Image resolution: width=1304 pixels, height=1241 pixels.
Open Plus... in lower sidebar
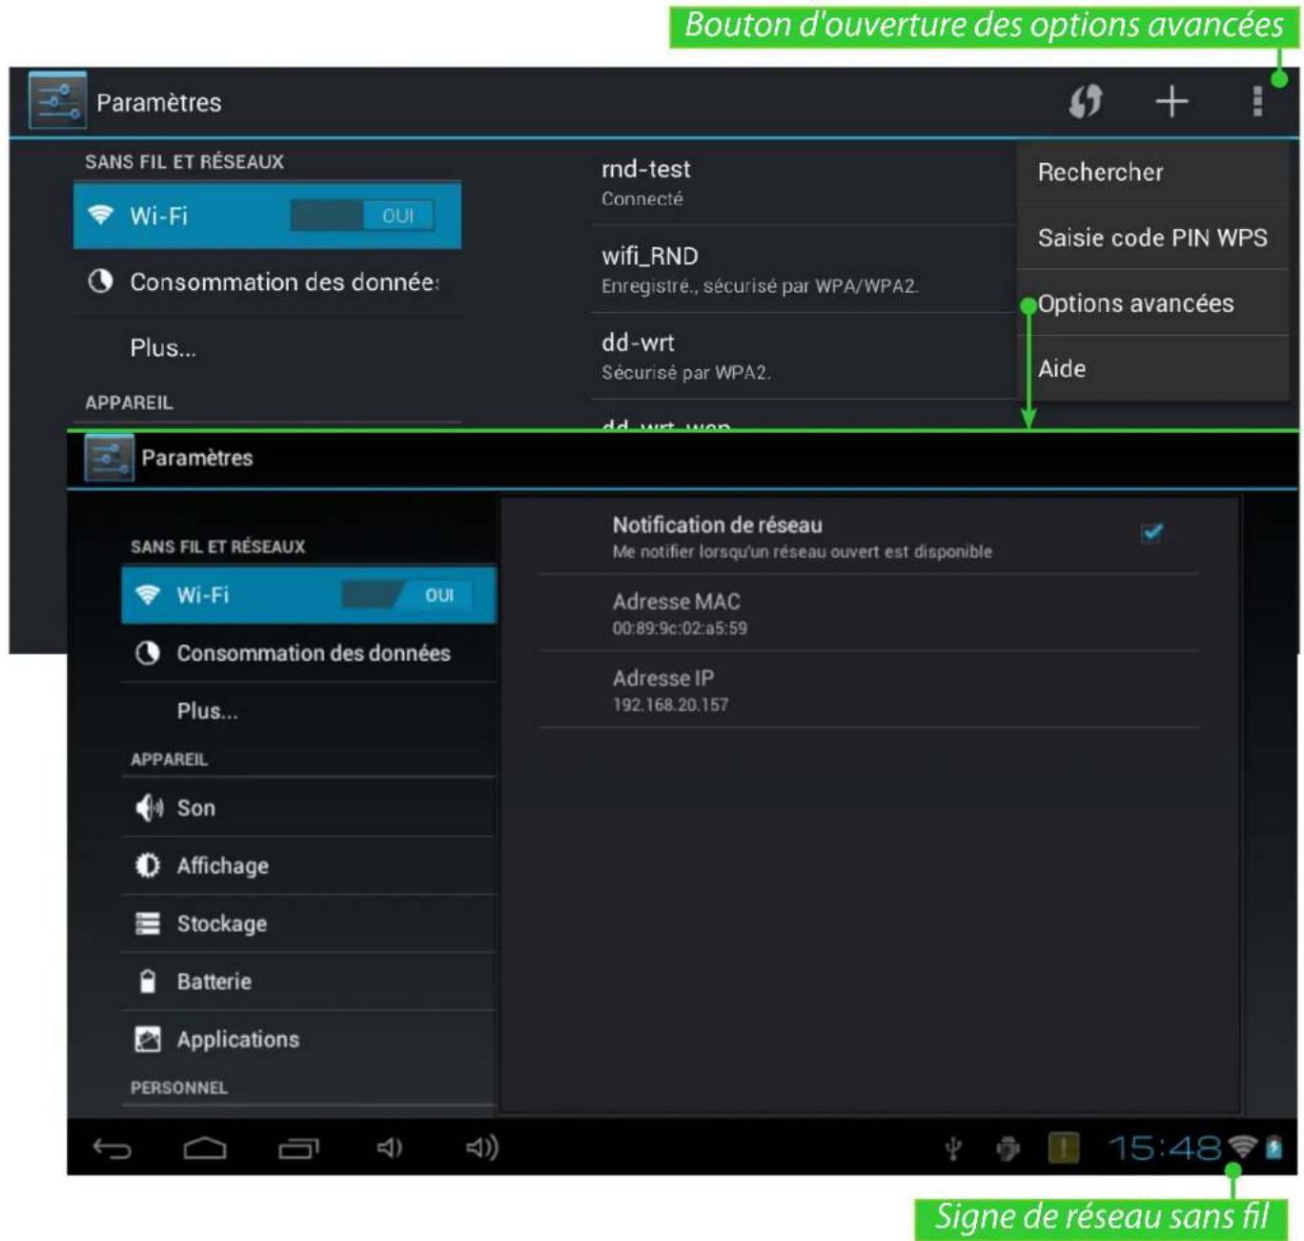click(309, 711)
